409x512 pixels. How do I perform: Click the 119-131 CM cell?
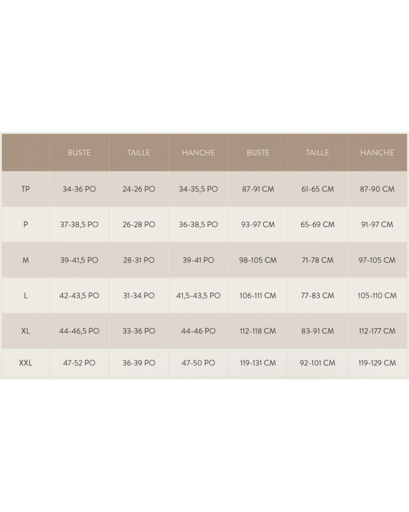coord(258,363)
